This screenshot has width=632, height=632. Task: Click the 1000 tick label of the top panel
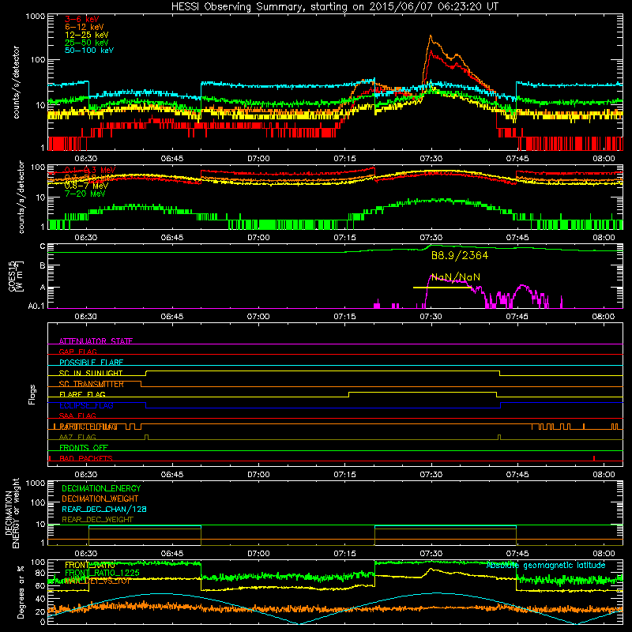pos(36,17)
